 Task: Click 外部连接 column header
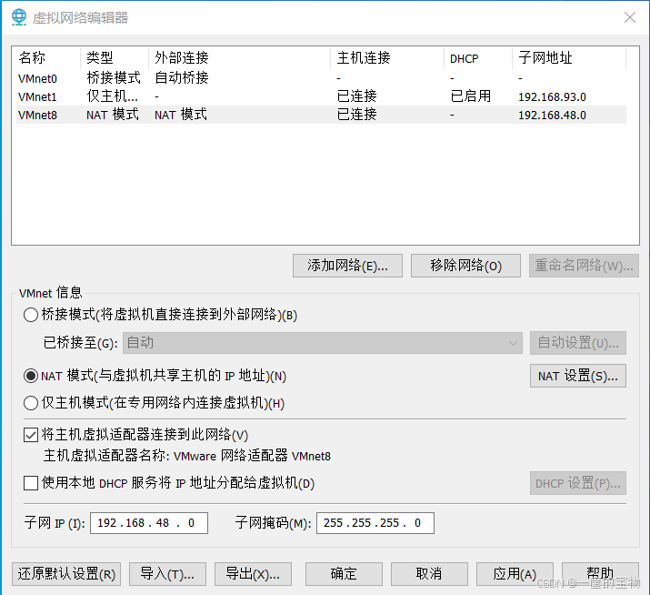(239, 57)
